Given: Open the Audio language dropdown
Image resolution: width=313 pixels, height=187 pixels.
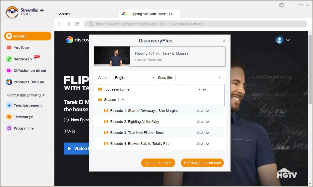Looking at the screenshot, I should [x=134, y=78].
